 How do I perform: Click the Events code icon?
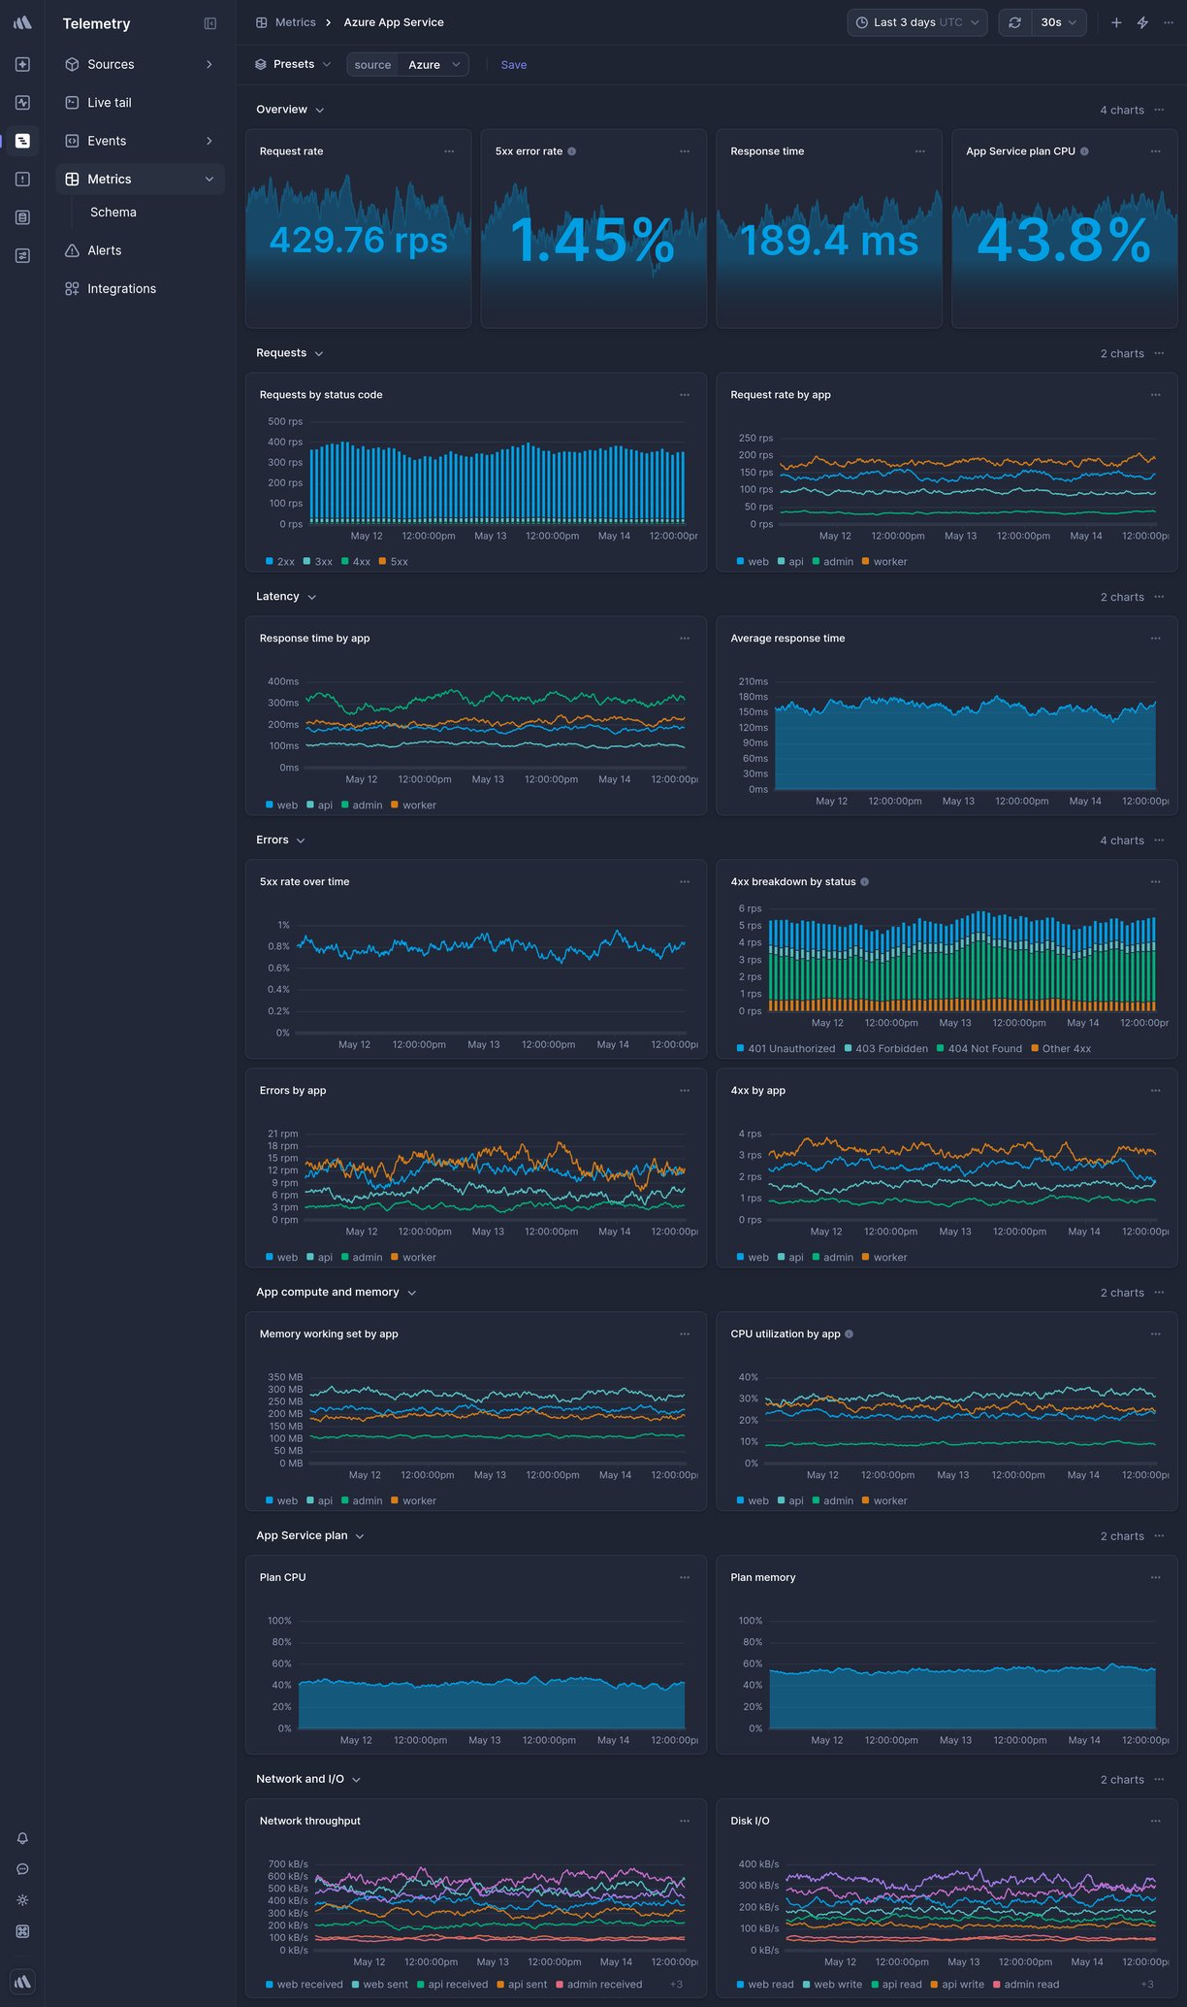72,141
